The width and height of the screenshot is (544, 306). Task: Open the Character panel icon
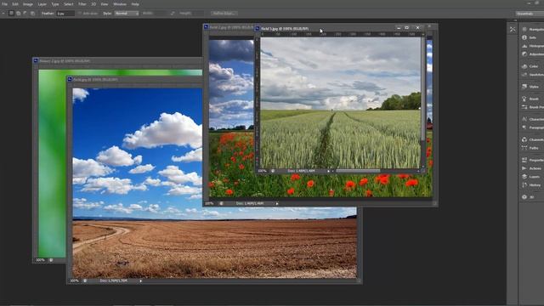click(x=524, y=119)
